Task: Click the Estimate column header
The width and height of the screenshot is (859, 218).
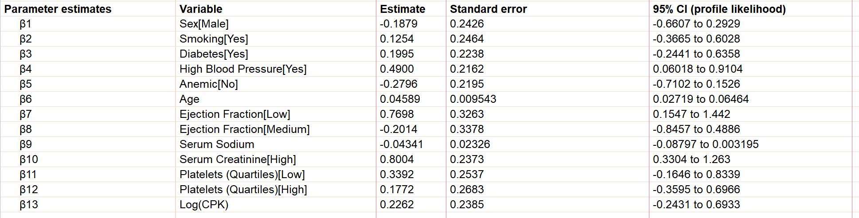Action: click(402, 9)
